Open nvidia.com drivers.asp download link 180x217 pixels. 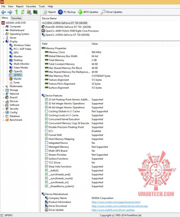[x=119, y=206]
